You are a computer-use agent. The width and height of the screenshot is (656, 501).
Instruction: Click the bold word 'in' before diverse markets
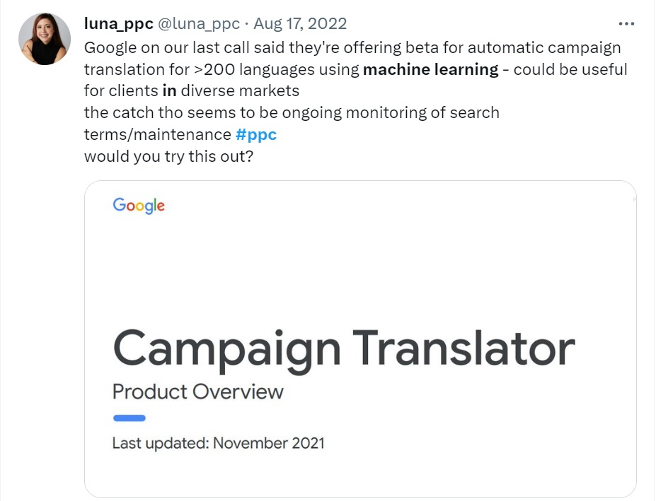pos(169,90)
